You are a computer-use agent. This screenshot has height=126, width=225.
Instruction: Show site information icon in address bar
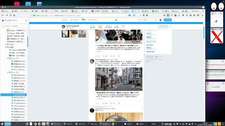point(32,15)
